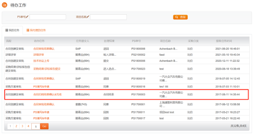Focus the PS单号 input field
The height and width of the screenshot is (136, 254).
point(48,17)
